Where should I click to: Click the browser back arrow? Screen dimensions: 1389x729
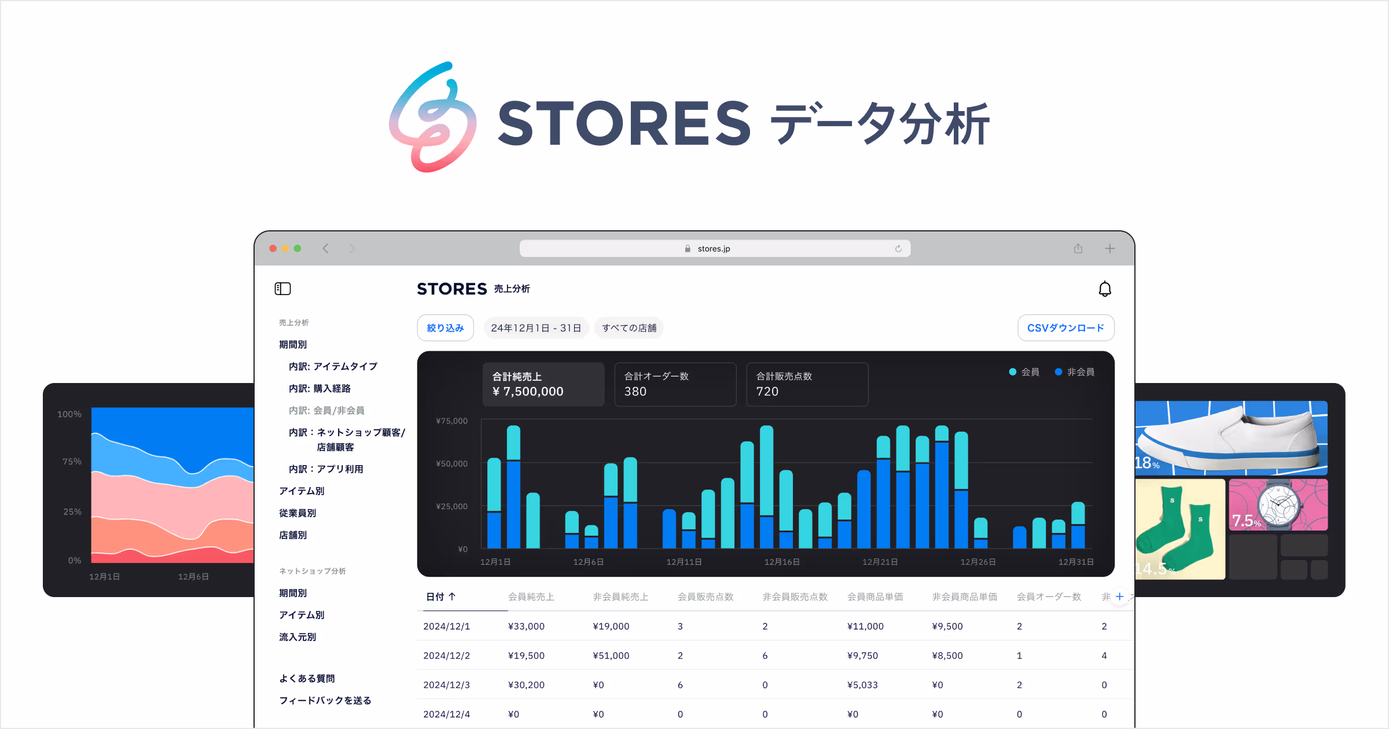326,249
